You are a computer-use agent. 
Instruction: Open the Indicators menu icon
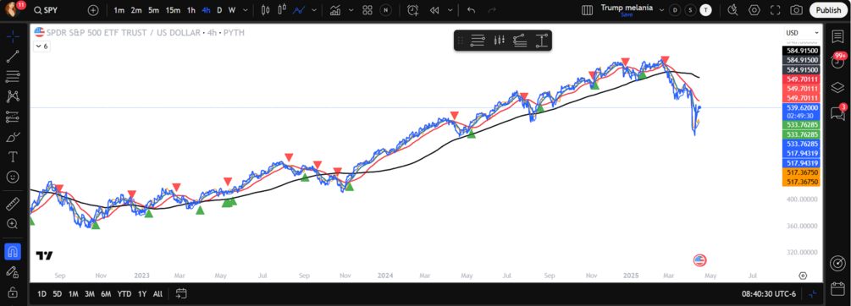(335, 10)
